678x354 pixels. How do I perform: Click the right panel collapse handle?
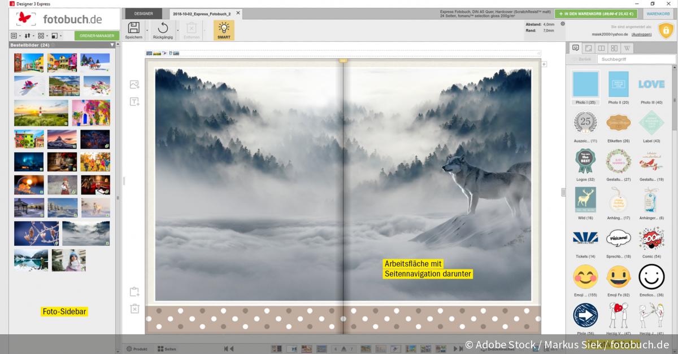click(563, 192)
